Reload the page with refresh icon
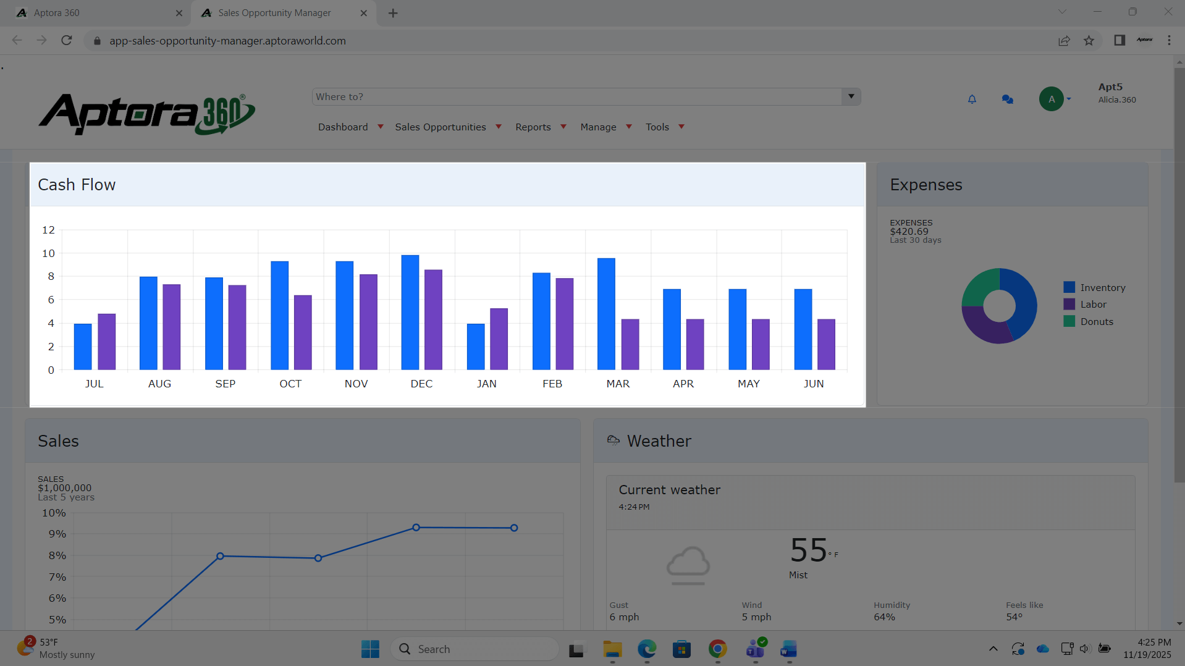This screenshot has width=1185, height=666. 67,41
